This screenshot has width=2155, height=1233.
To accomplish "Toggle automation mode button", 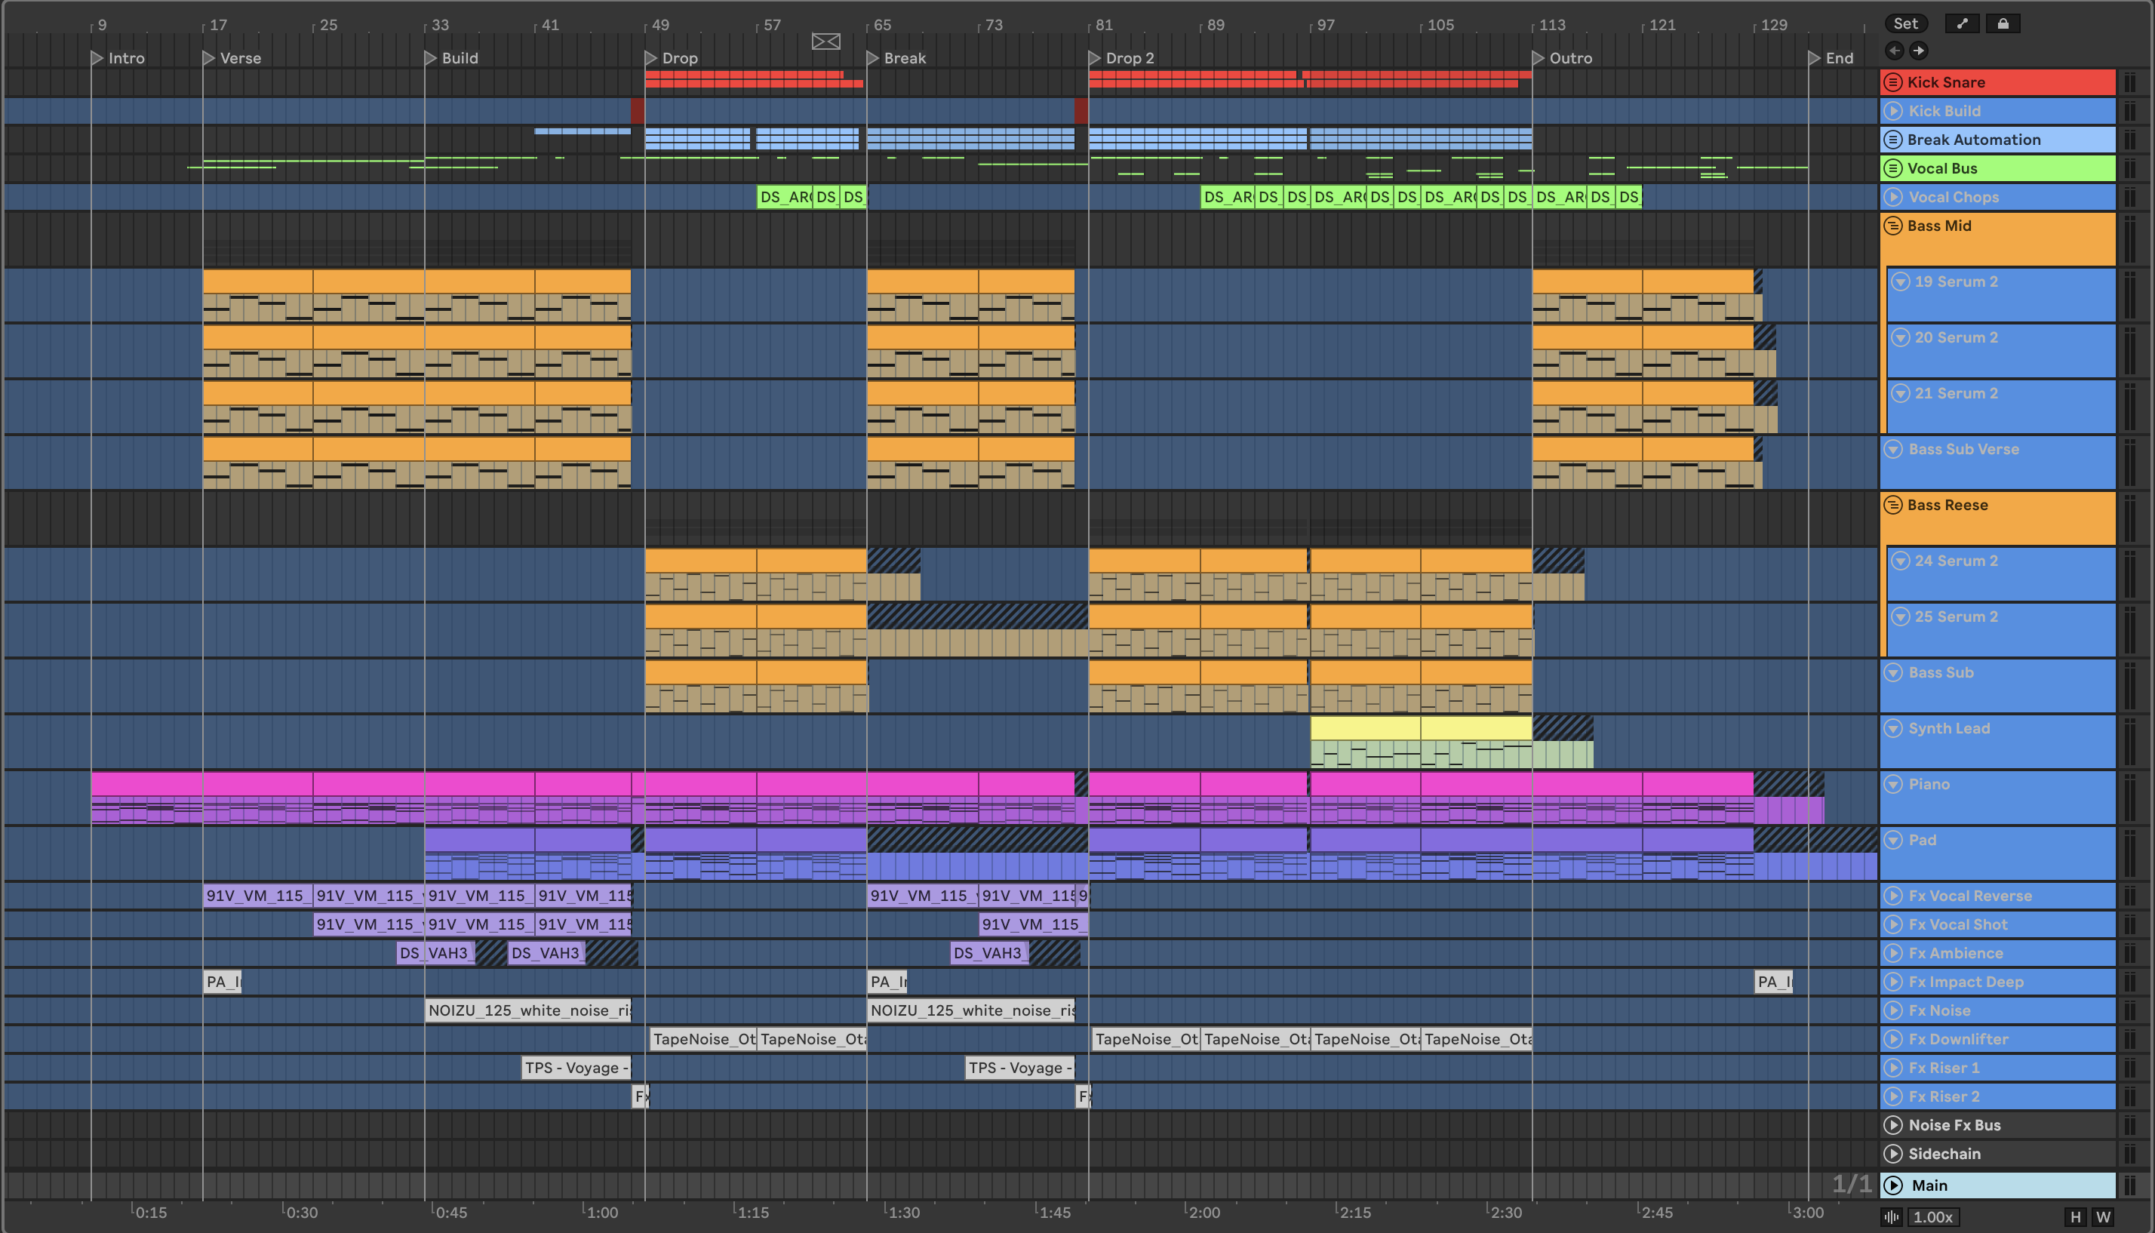I will [x=1962, y=23].
